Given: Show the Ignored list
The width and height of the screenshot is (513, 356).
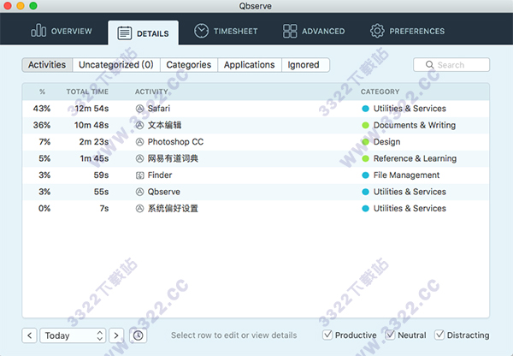Looking at the screenshot, I should pyautogui.click(x=304, y=65).
